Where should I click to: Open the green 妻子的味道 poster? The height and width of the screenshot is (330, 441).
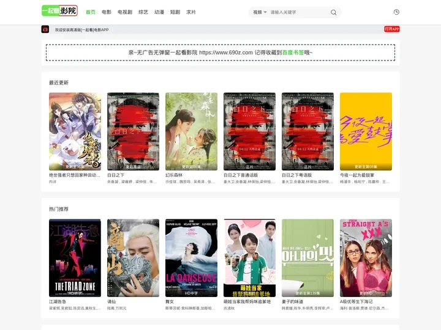pyautogui.click(x=307, y=258)
